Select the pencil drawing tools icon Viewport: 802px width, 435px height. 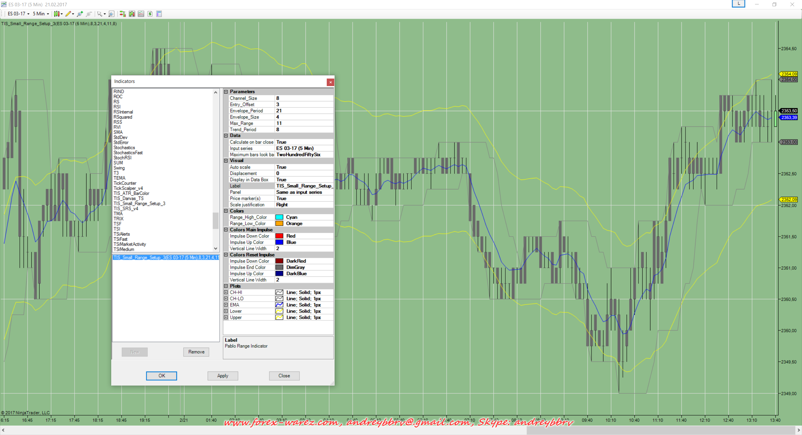(68, 14)
